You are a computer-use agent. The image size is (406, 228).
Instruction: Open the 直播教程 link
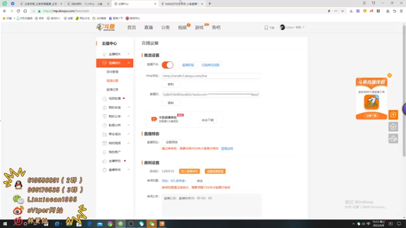pyautogui.click(x=188, y=65)
